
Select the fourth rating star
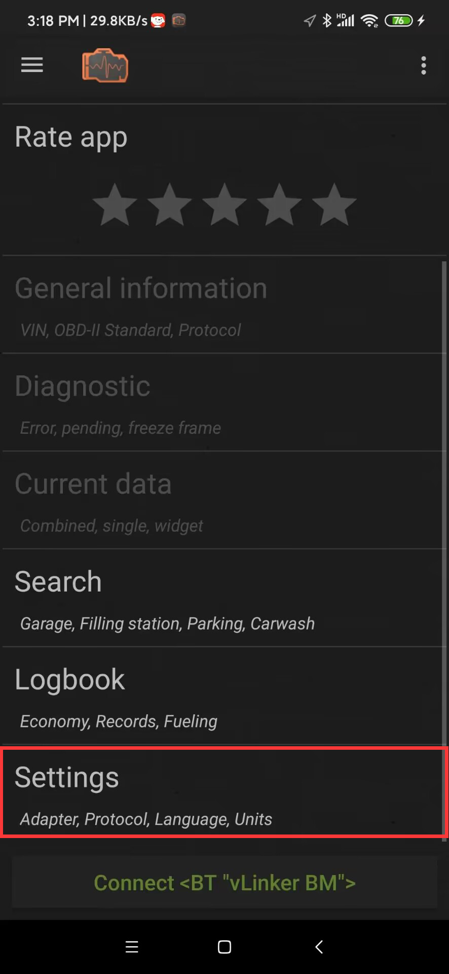[279, 205]
